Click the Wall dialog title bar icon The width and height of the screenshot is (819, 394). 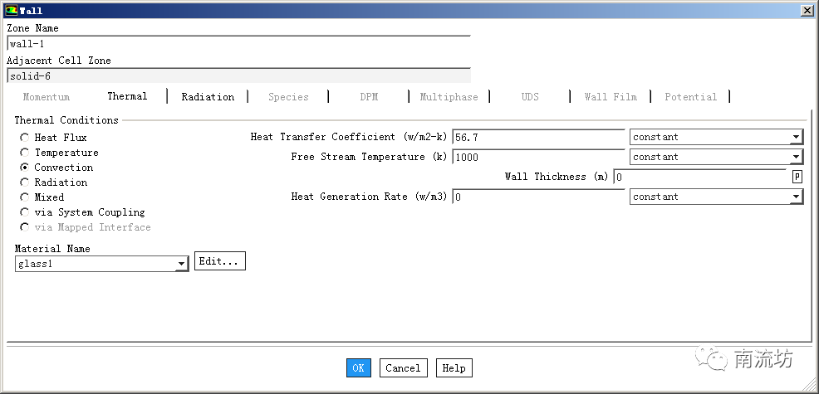(10, 11)
